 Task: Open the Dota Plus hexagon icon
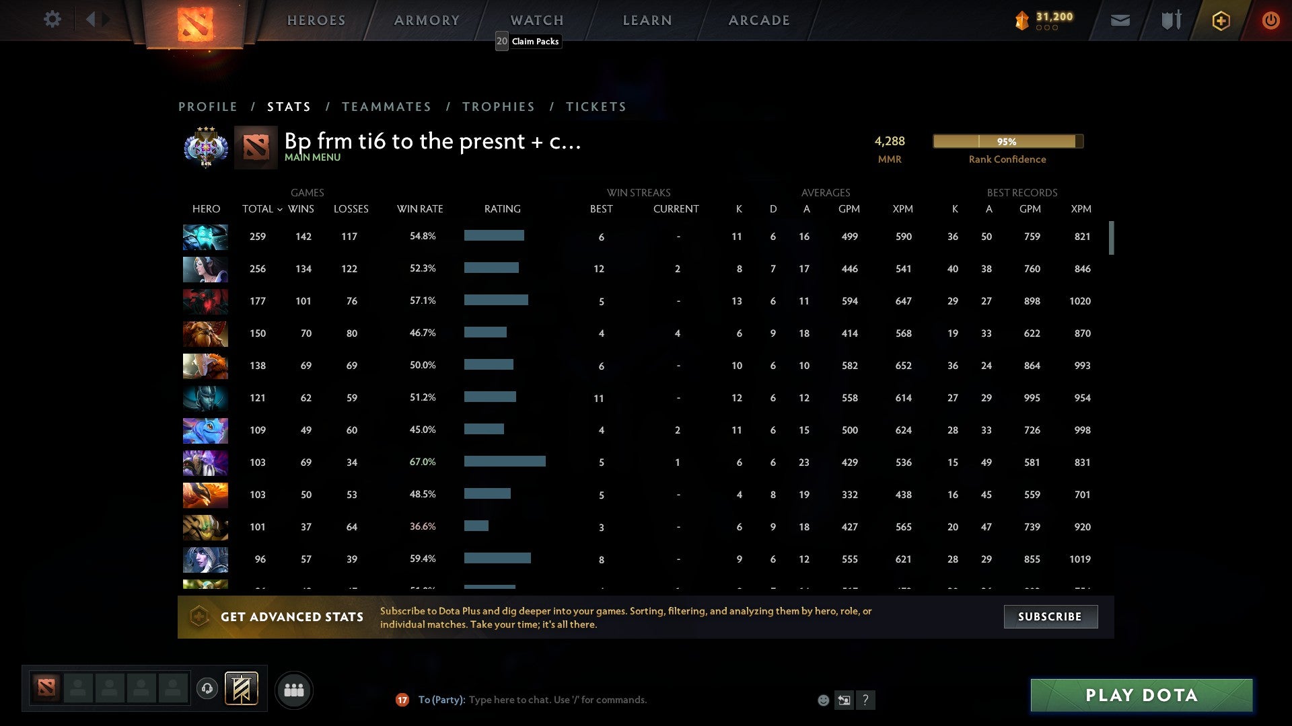(1221, 21)
